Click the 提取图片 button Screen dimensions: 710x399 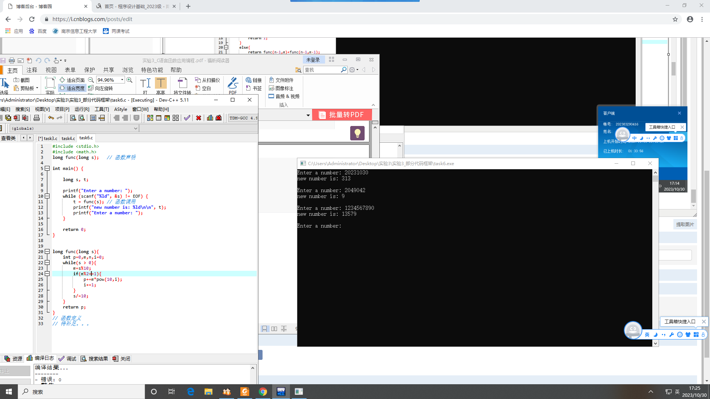[x=685, y=224]
